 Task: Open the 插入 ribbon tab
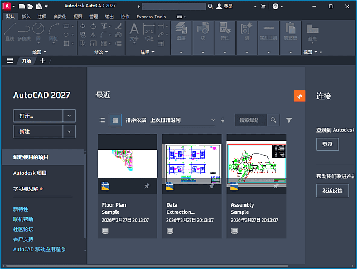coord(26,17)
